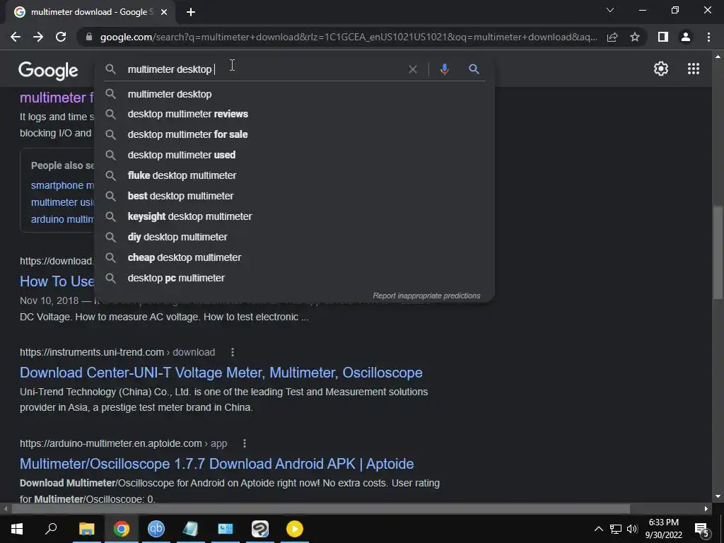
Task: Share this page from address bar
Action: pos(612,37)
